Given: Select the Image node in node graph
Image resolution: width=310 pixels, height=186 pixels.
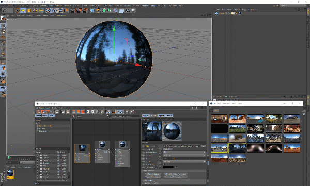Looking at the screenshot, I should [x=82, y=154].
